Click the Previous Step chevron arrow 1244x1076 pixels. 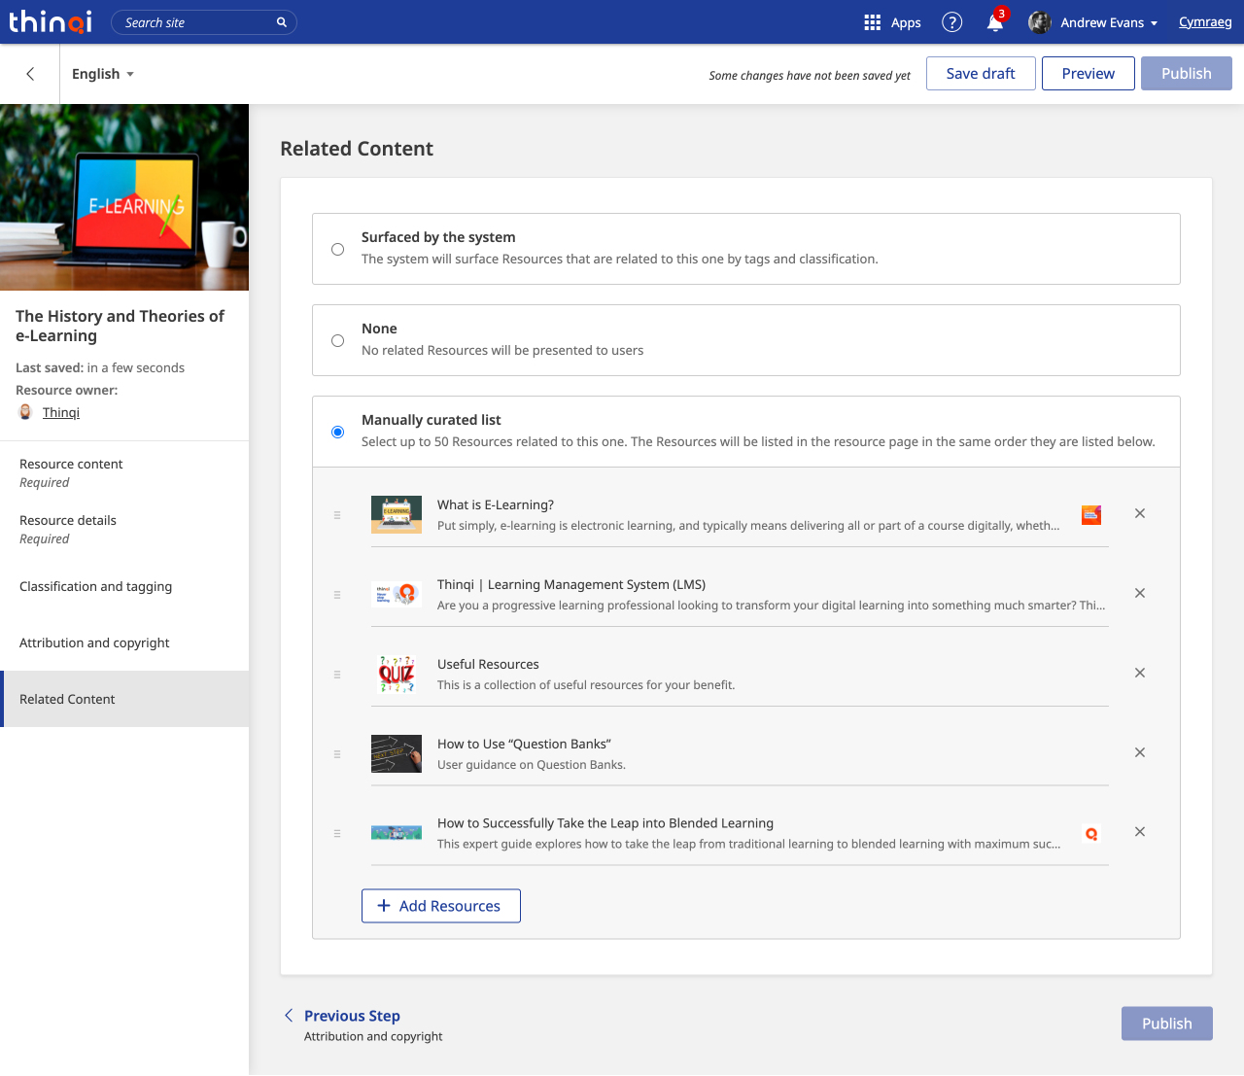pyautogui.click(x=289, y=1015)
